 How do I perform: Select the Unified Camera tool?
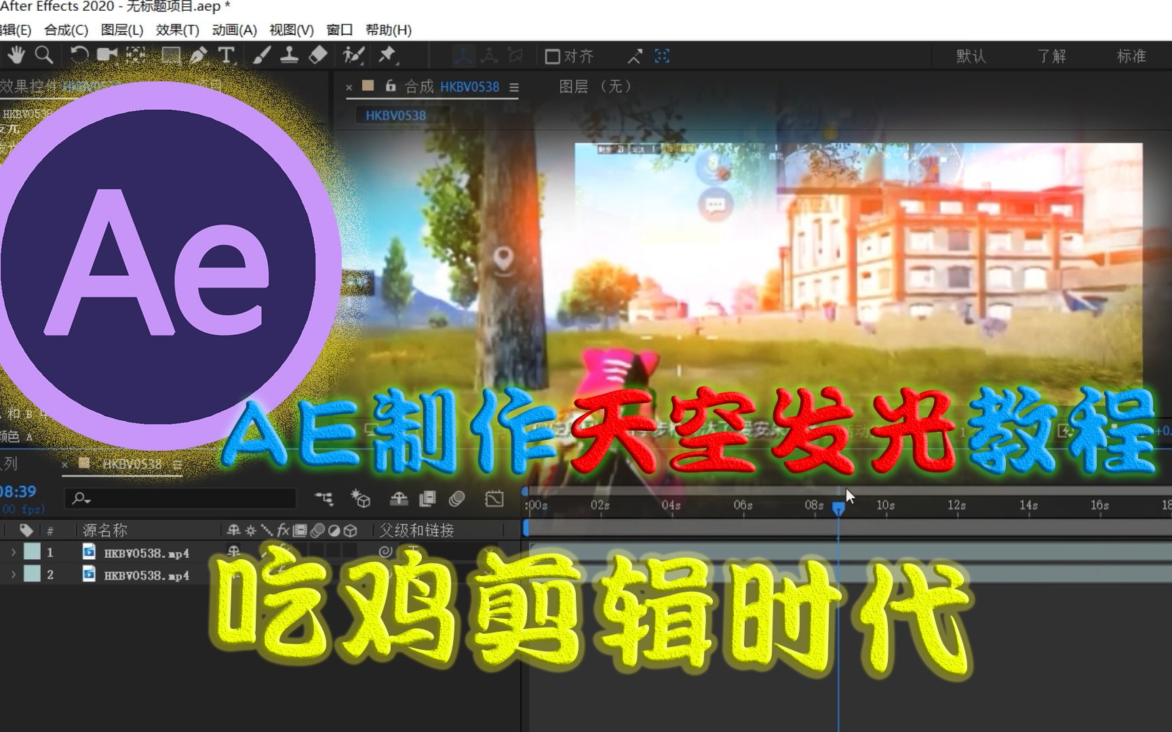pyautogui.click(x=107, y=55)
